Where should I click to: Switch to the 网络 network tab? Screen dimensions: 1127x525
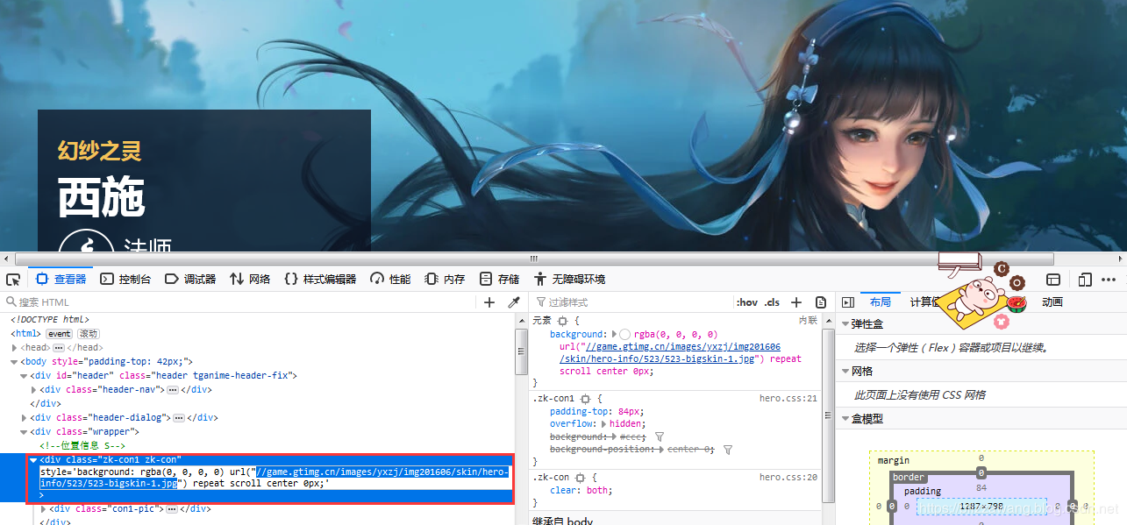click(x=250, y=280)
